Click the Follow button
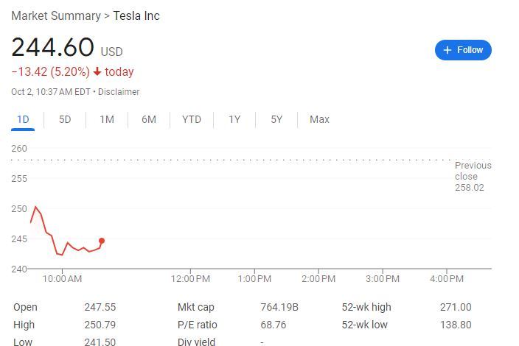Image resolution: width=519 pixels, height=346 pixels. click(463, 50)
